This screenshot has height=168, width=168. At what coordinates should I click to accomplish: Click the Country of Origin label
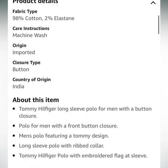[32, 80]
